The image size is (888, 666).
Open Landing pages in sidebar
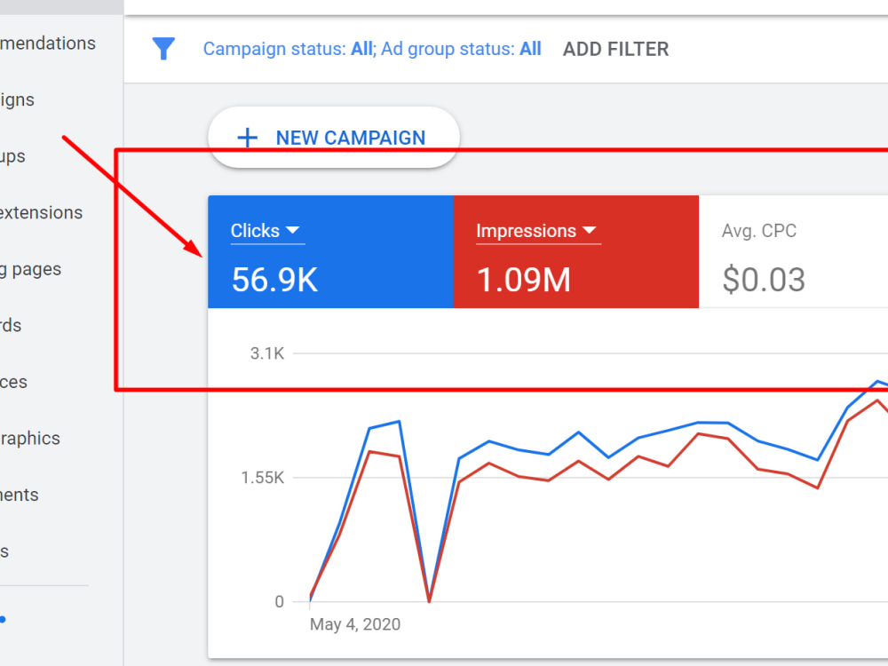tap(30, 269)
